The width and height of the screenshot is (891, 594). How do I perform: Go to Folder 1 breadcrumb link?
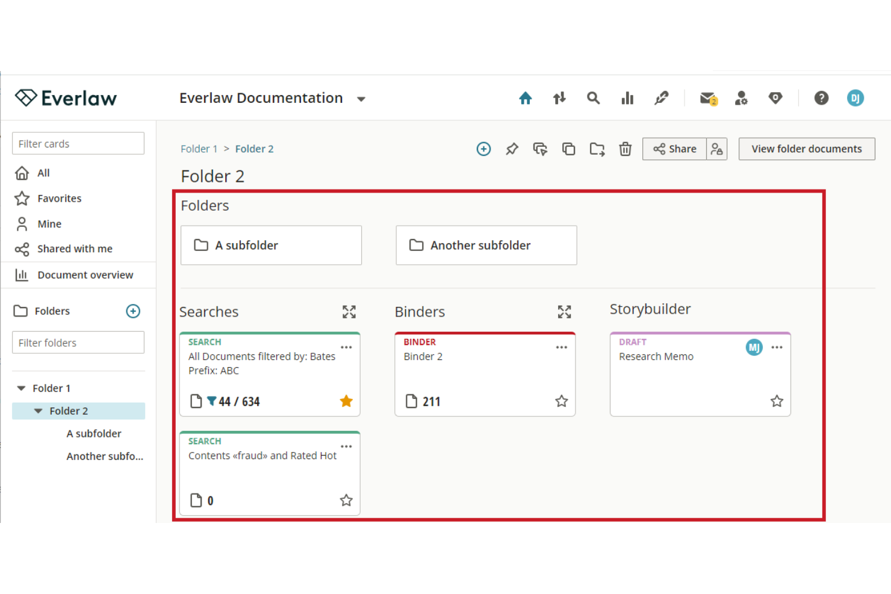point(199,149)
